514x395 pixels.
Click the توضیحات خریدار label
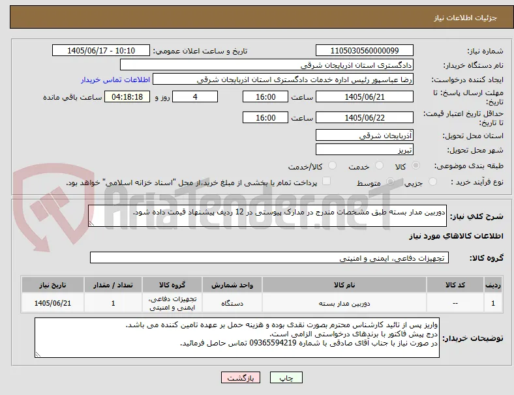pyautogui.click(x=473, y=338)
